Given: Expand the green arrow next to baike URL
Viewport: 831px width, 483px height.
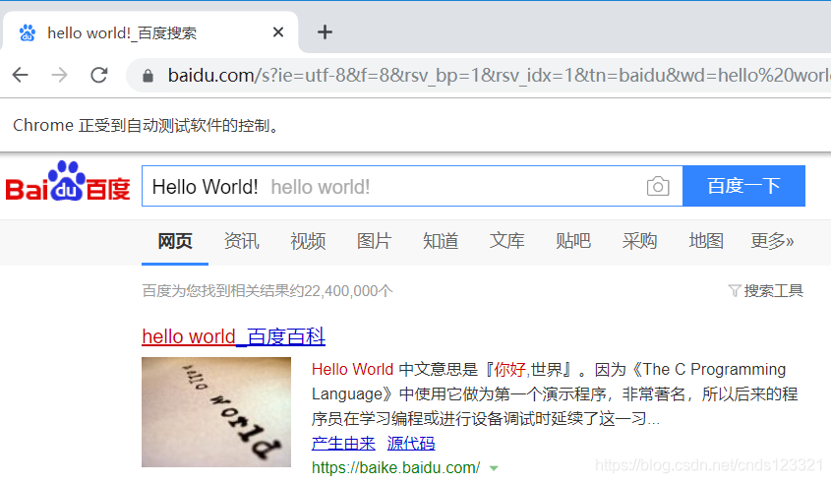Looking at the screenshot, I should tap(494, 468).
